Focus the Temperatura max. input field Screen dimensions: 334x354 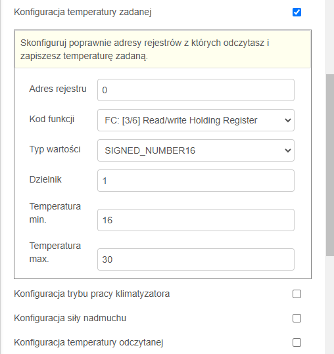click(196, 259)
